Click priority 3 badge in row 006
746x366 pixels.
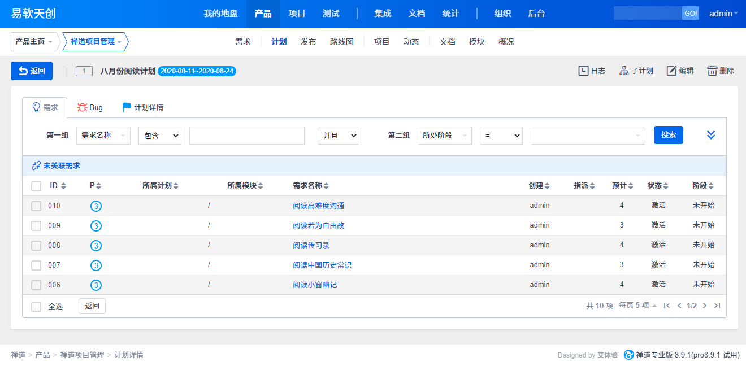click(96, 285)
